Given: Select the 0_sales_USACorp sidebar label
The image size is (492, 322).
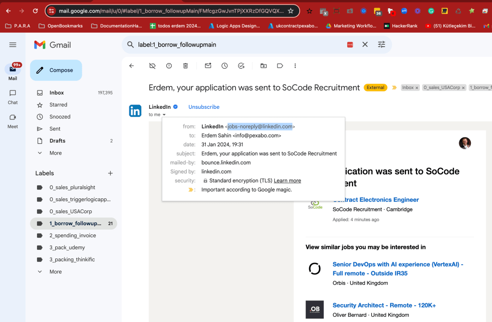Looking at the screenshot, I should coord(74,211).
